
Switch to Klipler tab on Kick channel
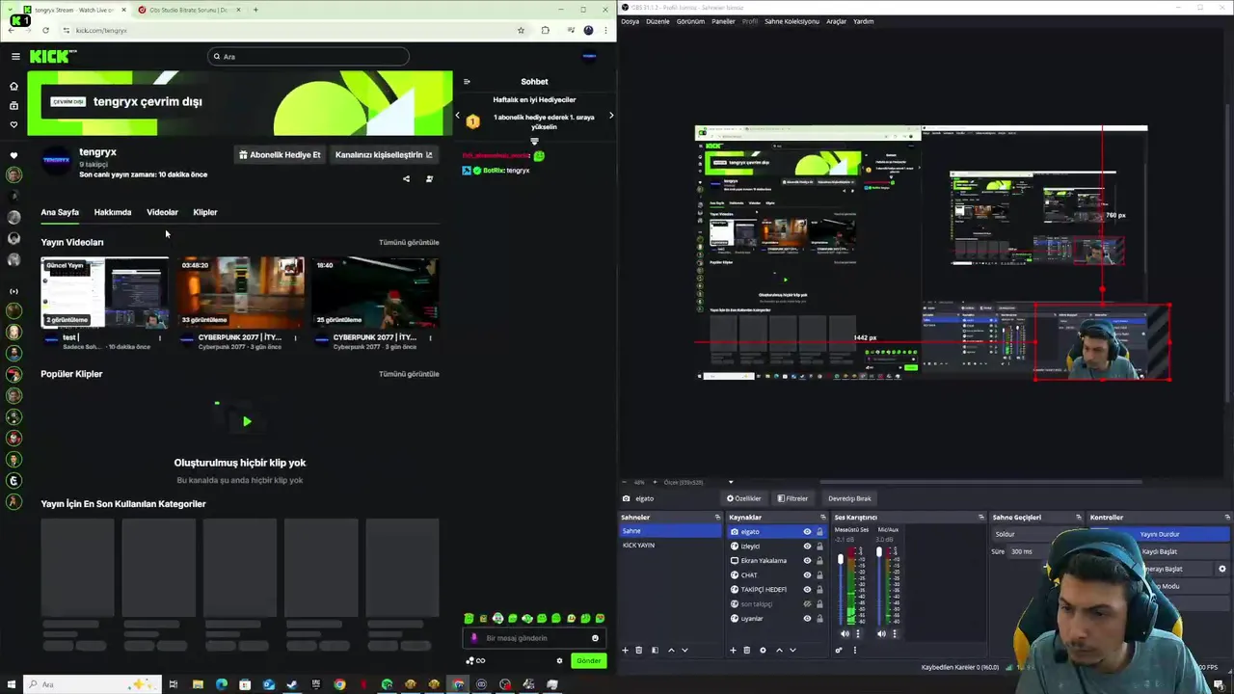[205, 212]
